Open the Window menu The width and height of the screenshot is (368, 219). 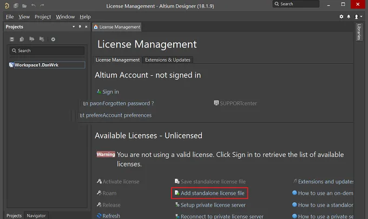pos(65,17)
